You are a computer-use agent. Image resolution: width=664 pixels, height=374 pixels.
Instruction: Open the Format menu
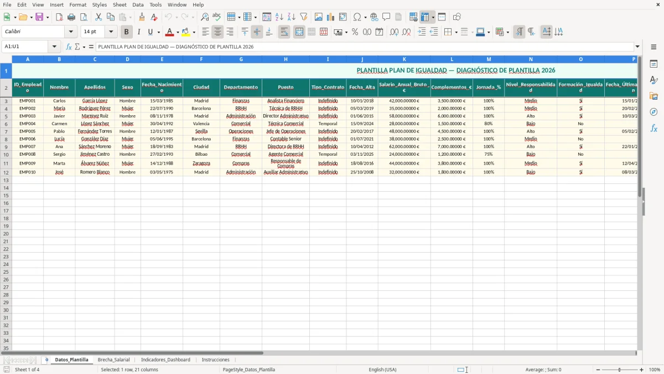[77, 4]
